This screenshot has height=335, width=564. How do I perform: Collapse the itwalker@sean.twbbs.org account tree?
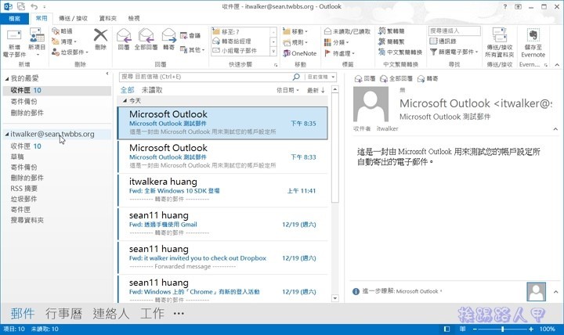[6, 134]
